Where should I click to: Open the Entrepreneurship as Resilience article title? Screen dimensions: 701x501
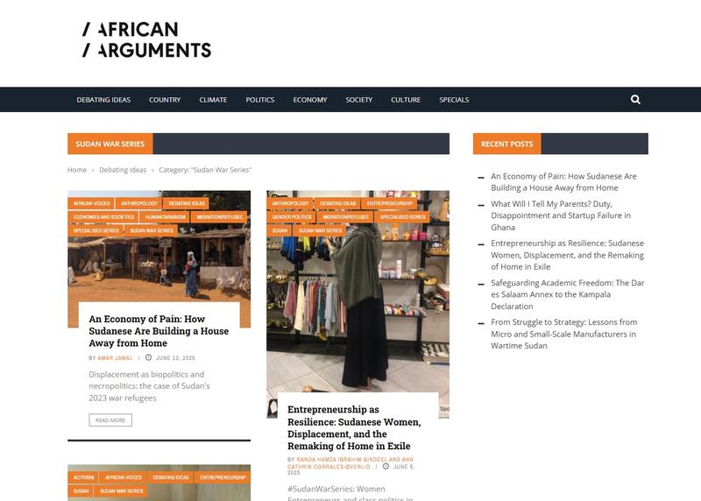coord(354,427)
